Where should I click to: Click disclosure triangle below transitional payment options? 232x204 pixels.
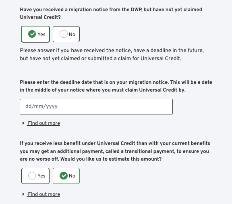(23, 194)
